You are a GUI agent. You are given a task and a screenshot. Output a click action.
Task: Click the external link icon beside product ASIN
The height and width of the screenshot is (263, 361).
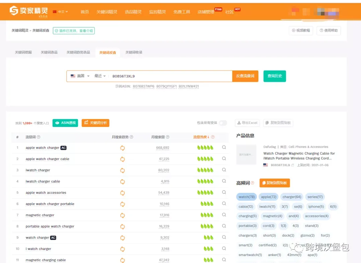click(292, 165)
